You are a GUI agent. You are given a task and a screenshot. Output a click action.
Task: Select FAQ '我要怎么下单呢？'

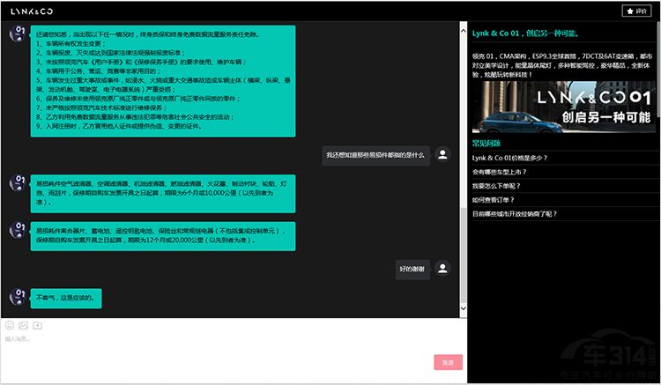point(497,186)
